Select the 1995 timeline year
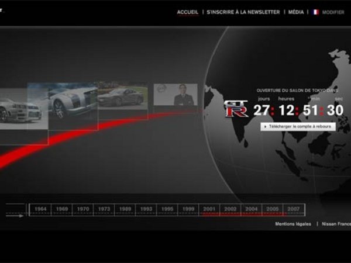 pos(167,209)
